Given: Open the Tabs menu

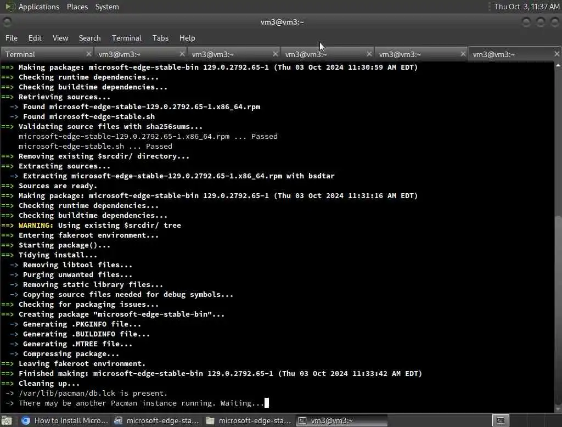Looking at the screenshot, I should [x=160, y=38].
